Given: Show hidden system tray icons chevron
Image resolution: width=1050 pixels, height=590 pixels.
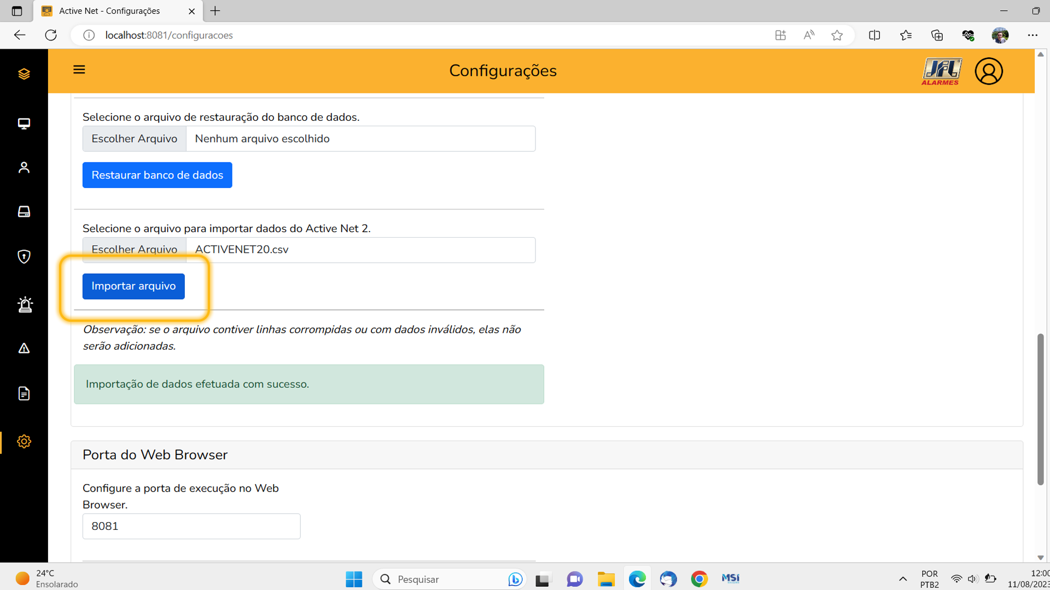Looking at the screenshot, I should (903, 579).
